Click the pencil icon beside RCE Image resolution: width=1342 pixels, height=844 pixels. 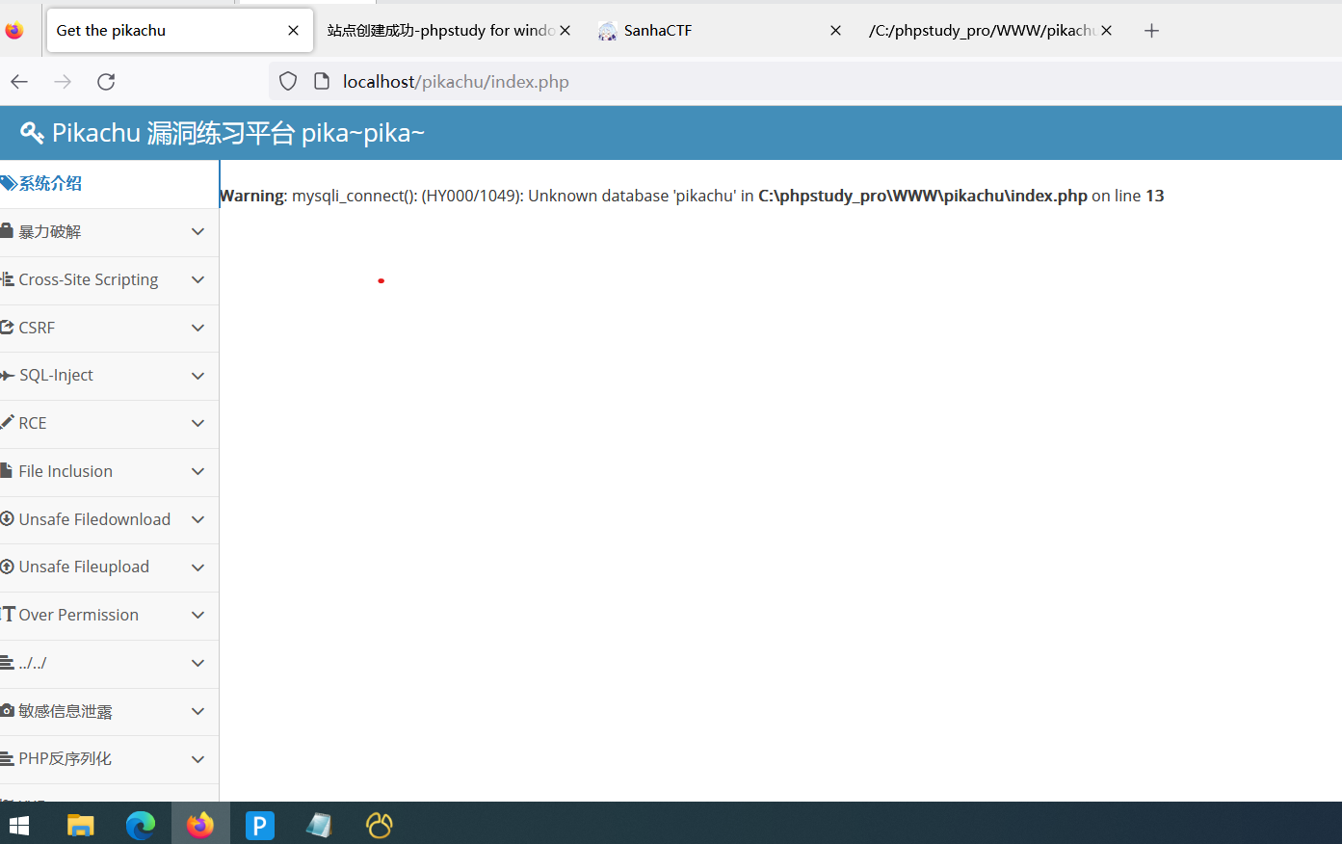(8, 422)
